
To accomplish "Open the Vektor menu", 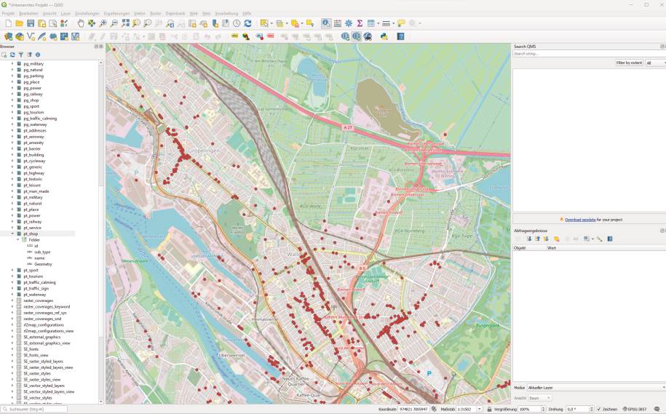I will 139,14.
